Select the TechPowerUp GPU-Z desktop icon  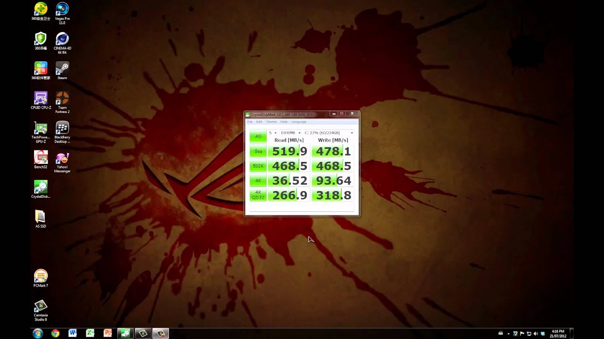point(41,132)
